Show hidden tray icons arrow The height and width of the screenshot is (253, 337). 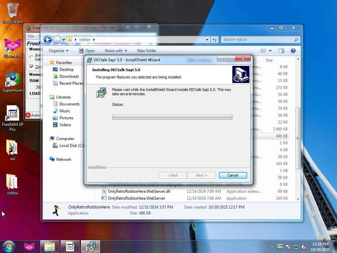[272, 247]
